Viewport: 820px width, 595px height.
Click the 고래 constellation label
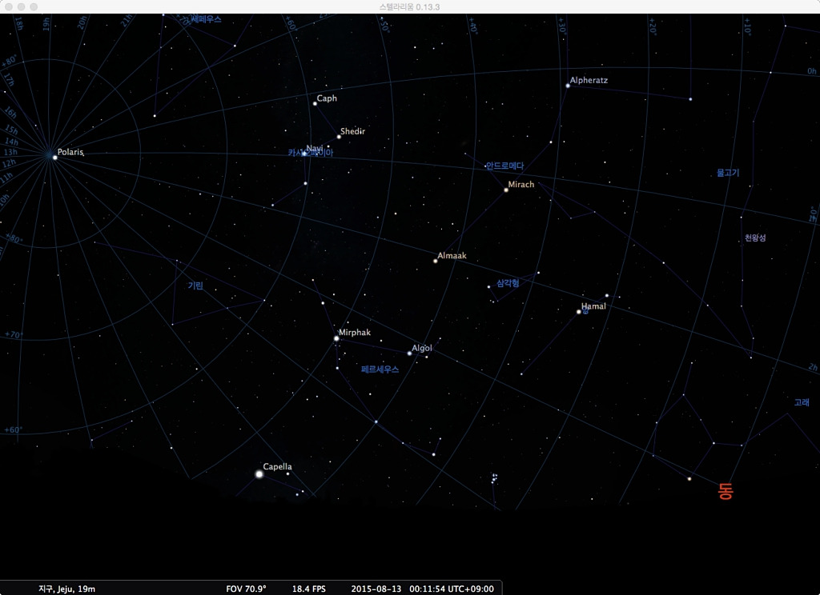click(x=802, y=402)
